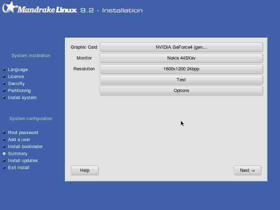This screenshot has width=280, height=210.
Task: Select the Install bootloader step
Action: coord(25,147)
